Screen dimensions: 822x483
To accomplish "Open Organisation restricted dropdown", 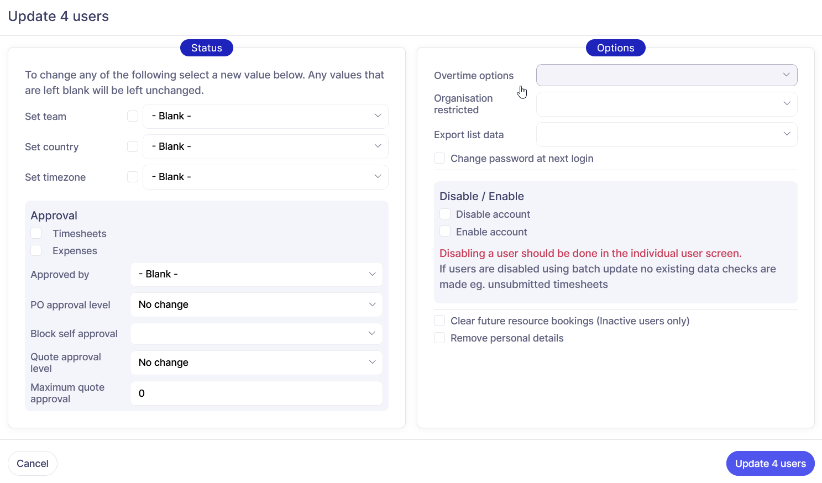I will [666, 104].
